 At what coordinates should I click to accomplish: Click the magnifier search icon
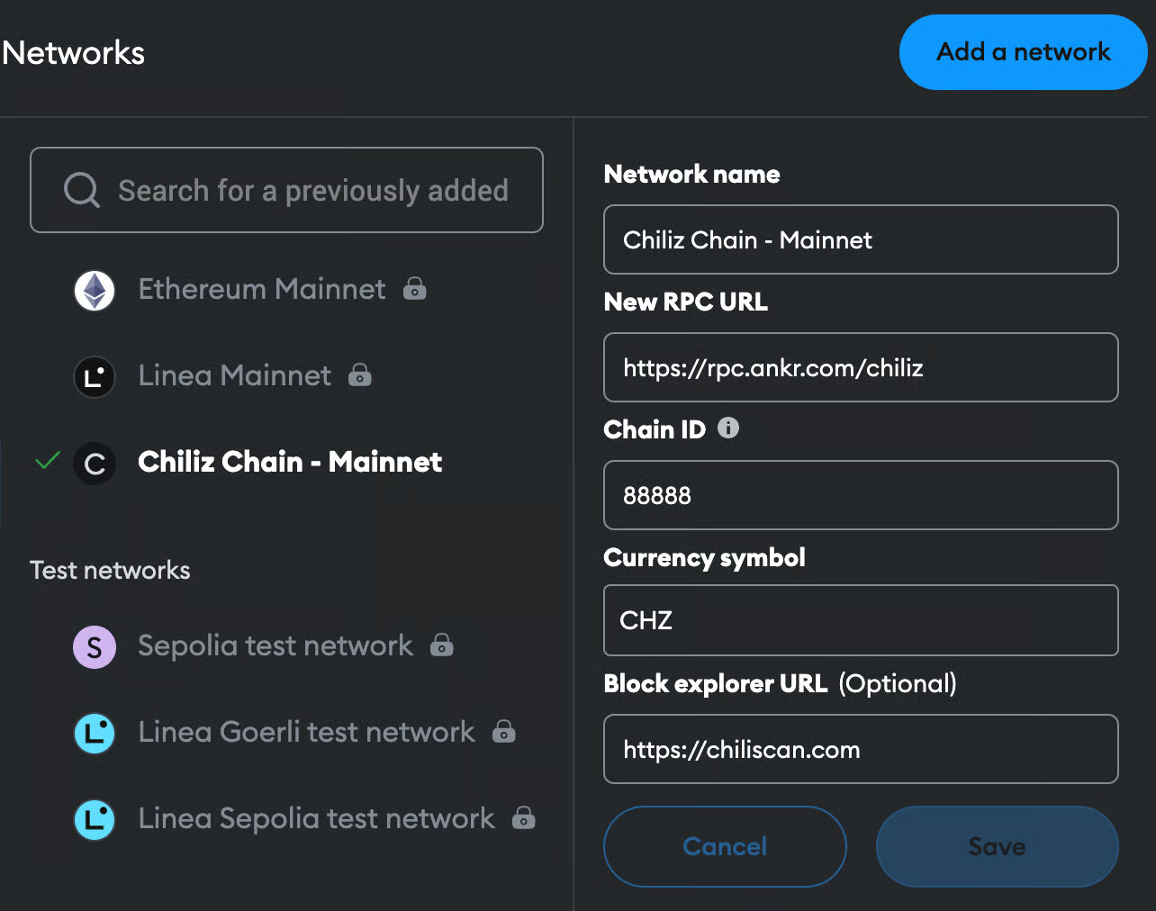coord(81,190)
